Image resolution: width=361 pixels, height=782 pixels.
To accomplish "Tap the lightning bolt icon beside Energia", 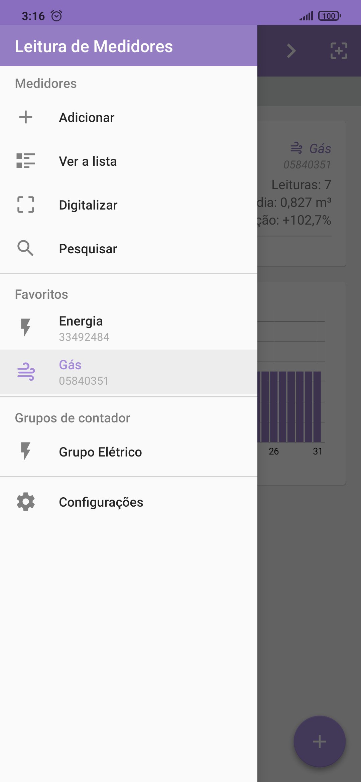I will 26,328.
